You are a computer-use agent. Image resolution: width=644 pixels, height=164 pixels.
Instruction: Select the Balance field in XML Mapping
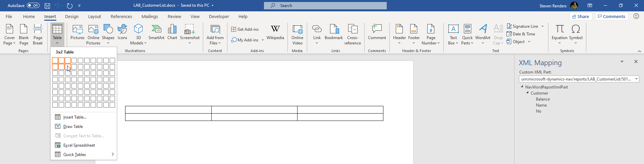click(543, 99)
